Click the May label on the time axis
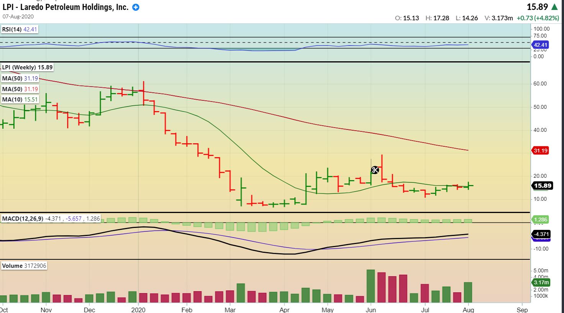The height and width of the screenshot is (313, 564). tap(328, 310)
